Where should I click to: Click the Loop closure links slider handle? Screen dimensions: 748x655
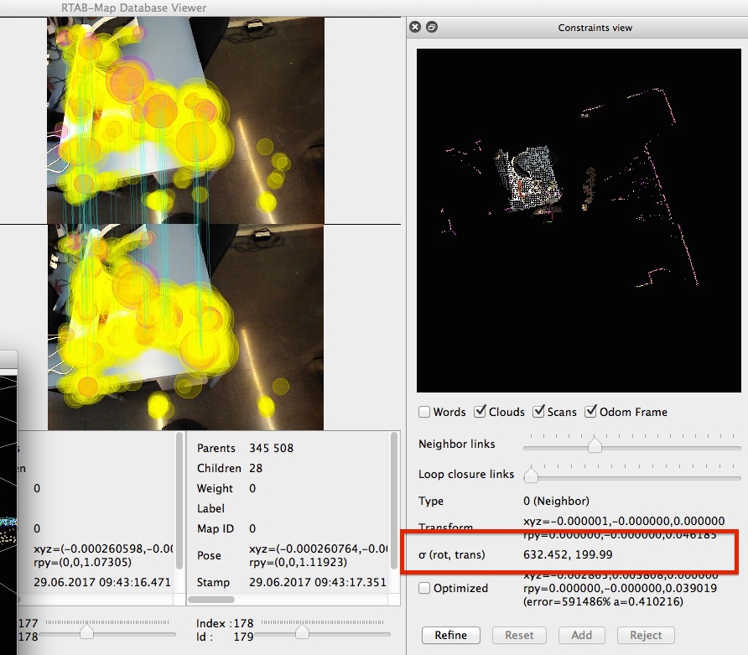coord(531,476)
